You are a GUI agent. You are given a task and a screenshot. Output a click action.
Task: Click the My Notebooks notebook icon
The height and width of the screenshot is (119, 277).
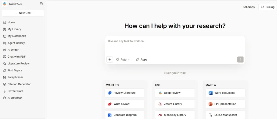[5, 36]
